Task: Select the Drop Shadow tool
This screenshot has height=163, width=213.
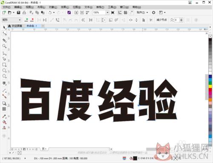Action: (x=4, y=103)
